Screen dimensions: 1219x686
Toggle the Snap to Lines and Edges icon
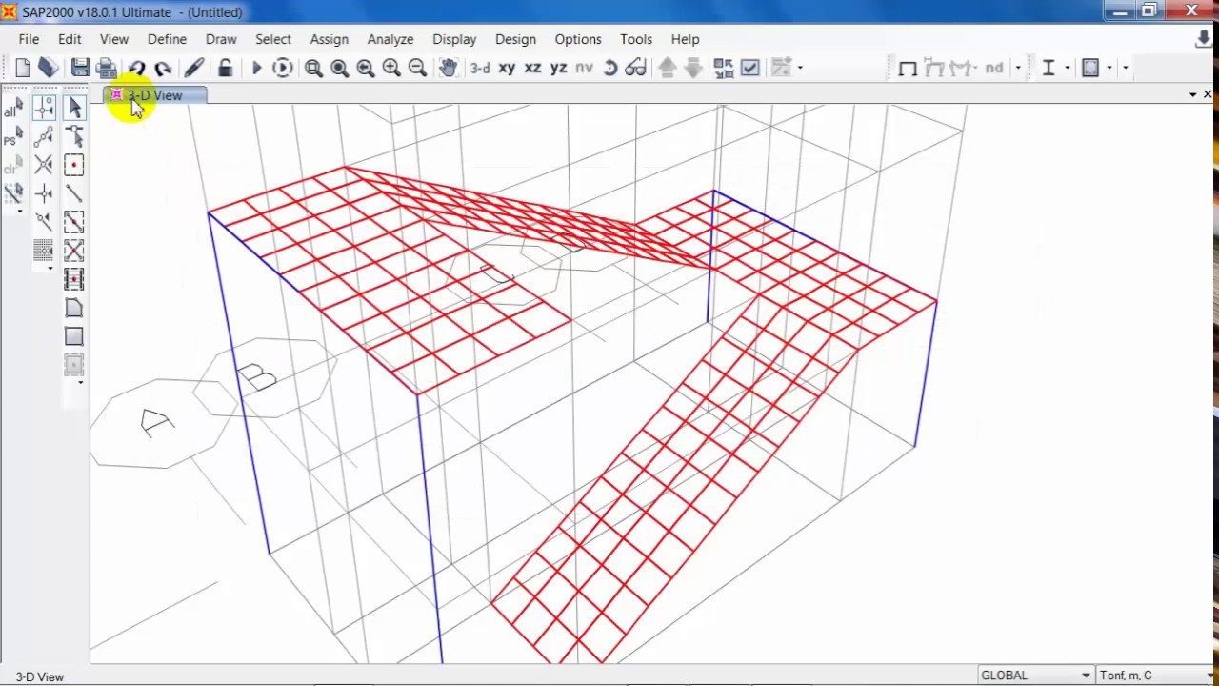[44, 222]
